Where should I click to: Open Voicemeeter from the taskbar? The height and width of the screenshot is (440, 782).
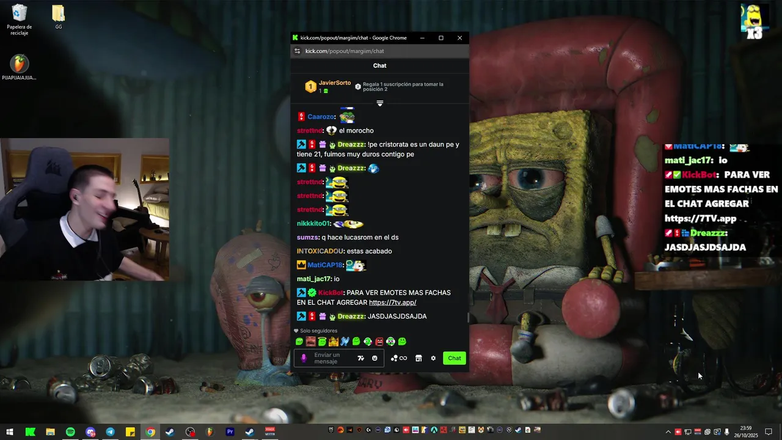[270, 432]
